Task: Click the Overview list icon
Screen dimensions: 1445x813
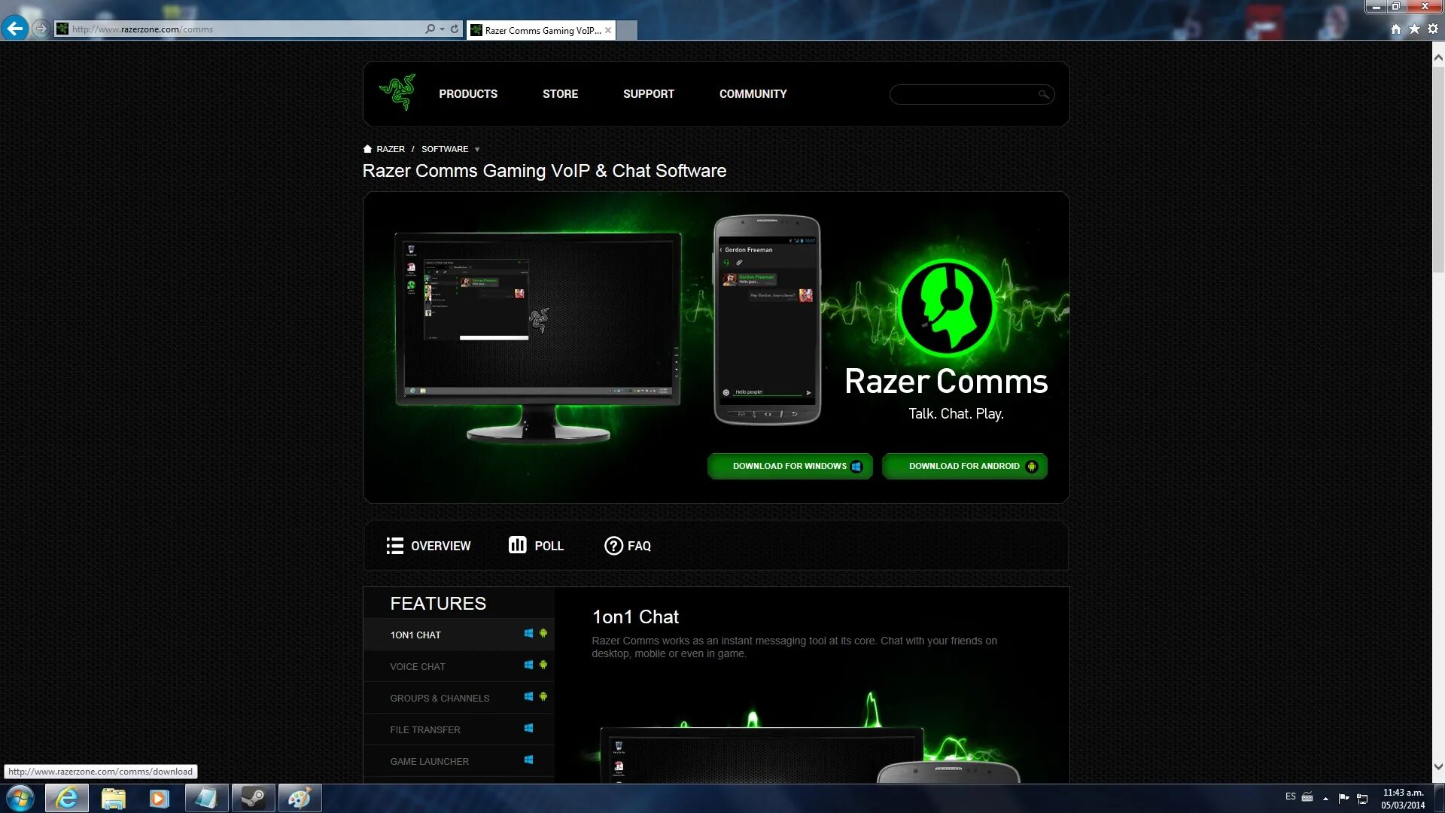Action: click(394, 545)
